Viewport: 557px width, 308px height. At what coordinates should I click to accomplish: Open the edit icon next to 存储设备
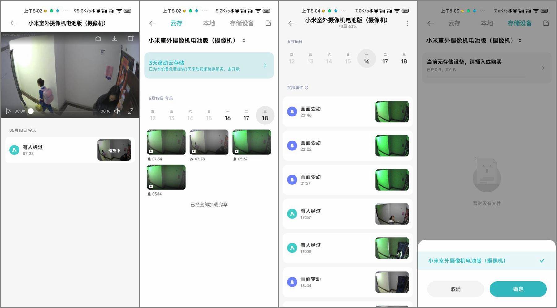pyautogui.click(x=268, y=23)
